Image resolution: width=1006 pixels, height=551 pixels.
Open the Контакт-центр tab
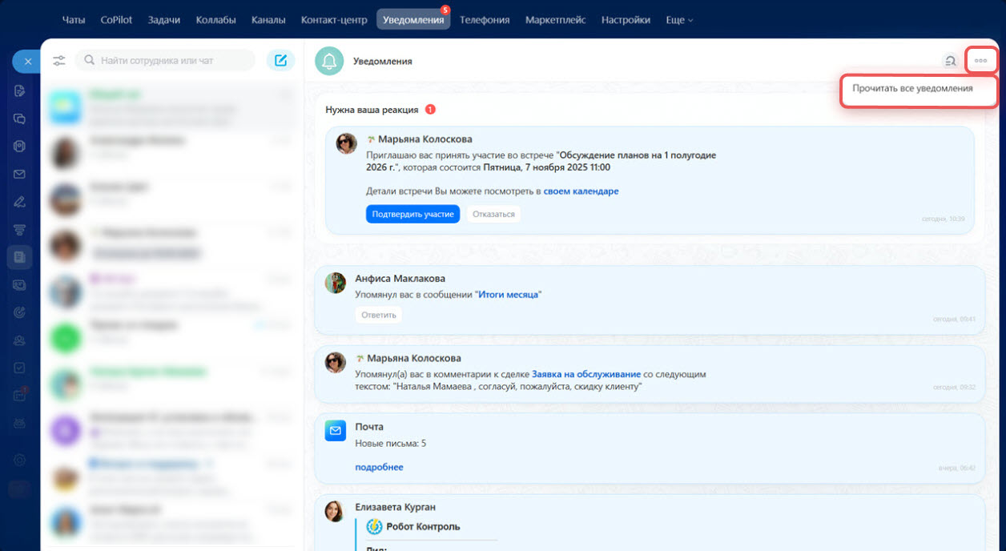(x=334, y=20)
